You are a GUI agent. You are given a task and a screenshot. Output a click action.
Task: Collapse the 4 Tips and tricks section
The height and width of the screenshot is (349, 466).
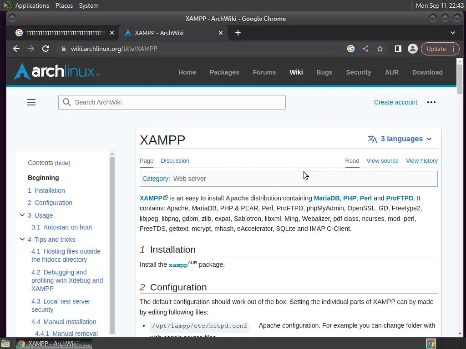coord(22,239)
